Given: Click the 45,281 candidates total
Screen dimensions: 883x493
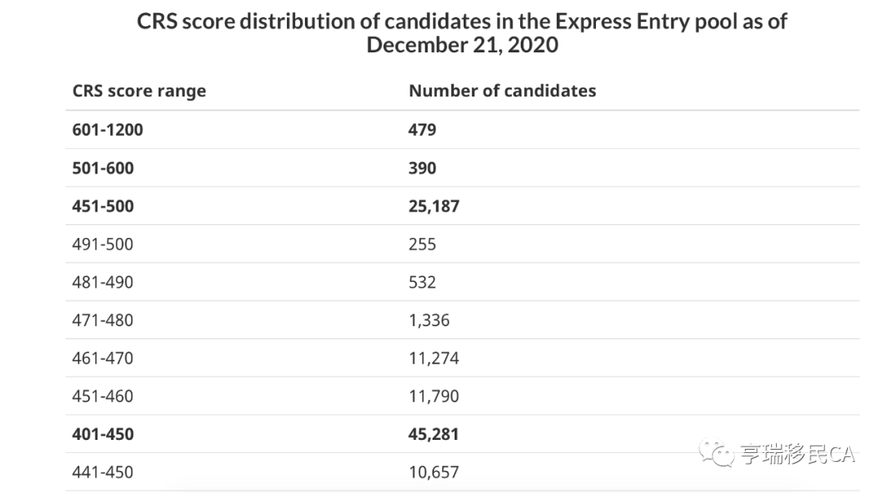Looking at the screenshot, I should 434,434.
